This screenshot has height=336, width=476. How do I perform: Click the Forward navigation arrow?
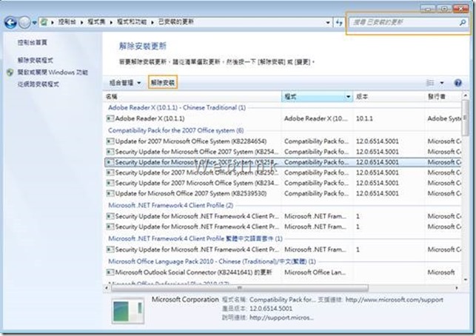click(x=24, y=22)
